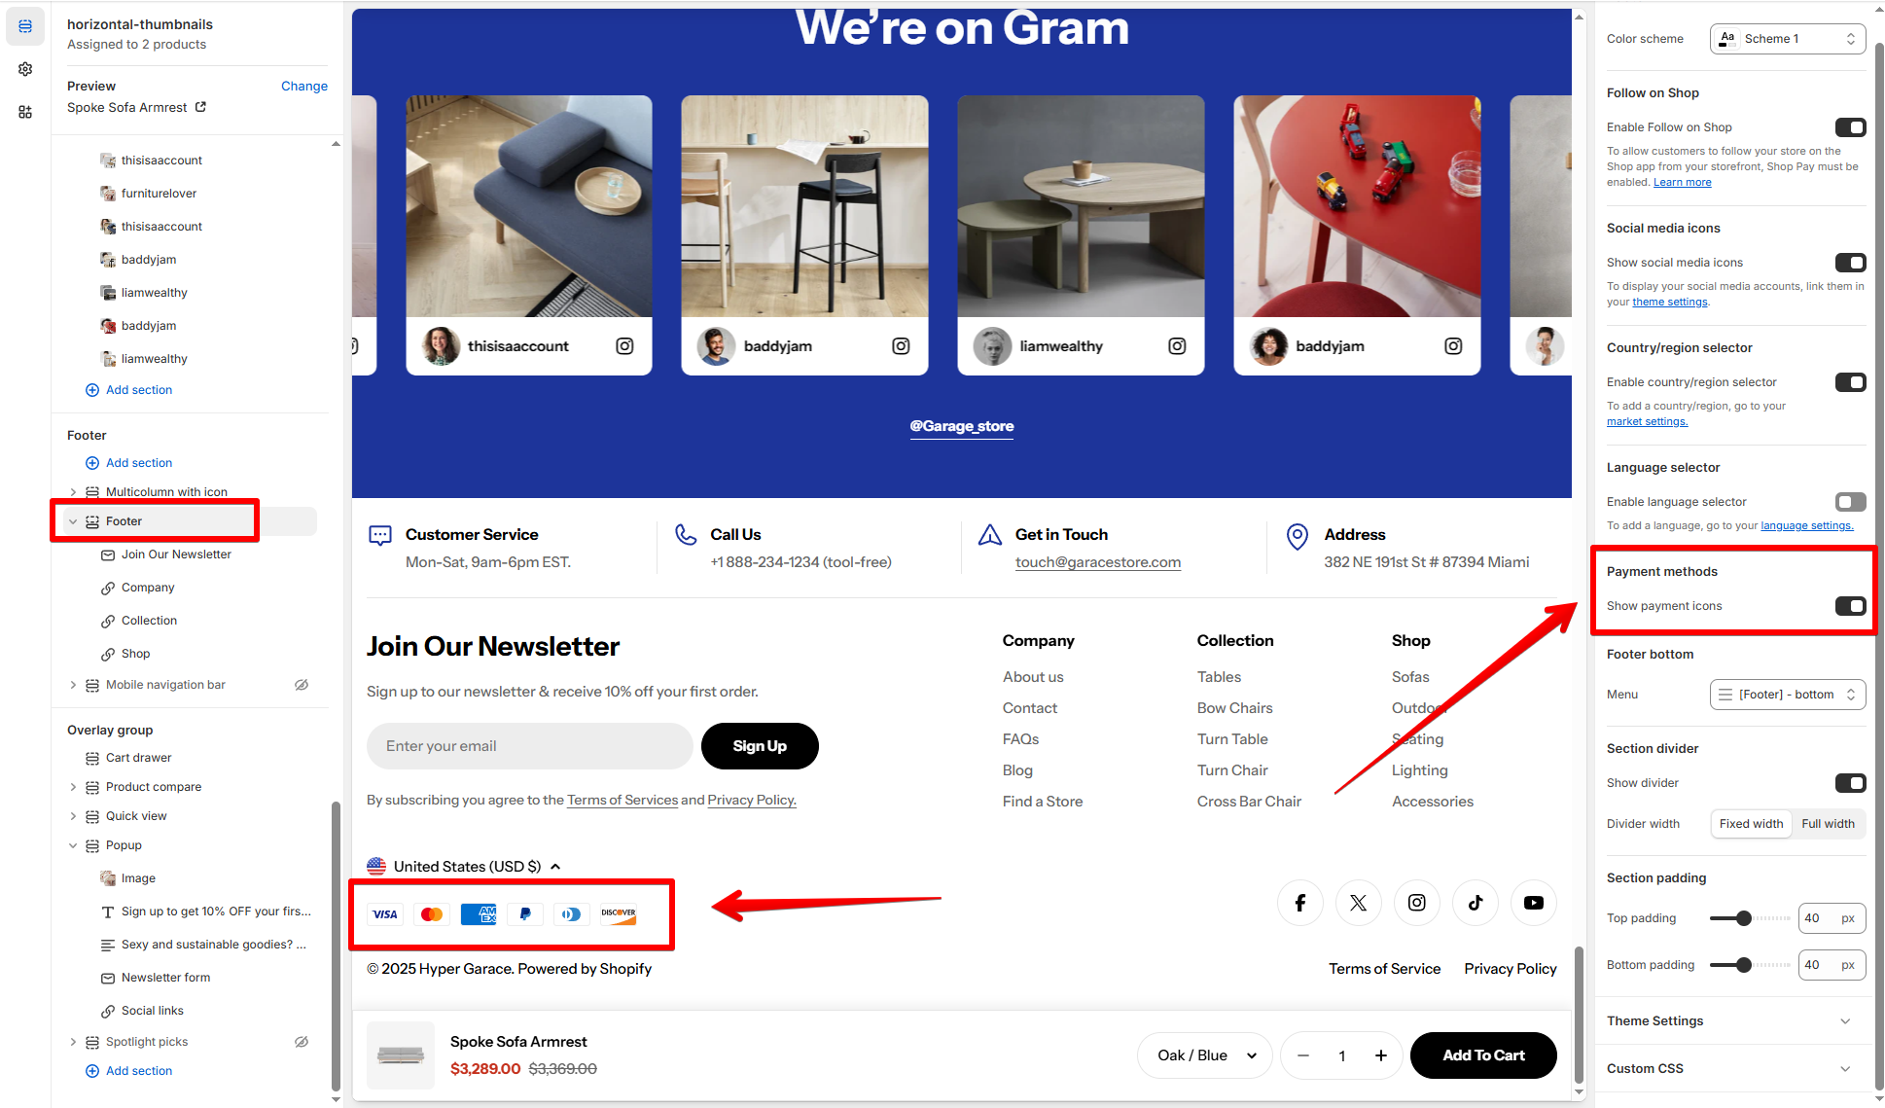Click the Cart drawer section icon
Image resolution: width=1885 pixels, height=1108 pixels.
(x=92, y=758)
